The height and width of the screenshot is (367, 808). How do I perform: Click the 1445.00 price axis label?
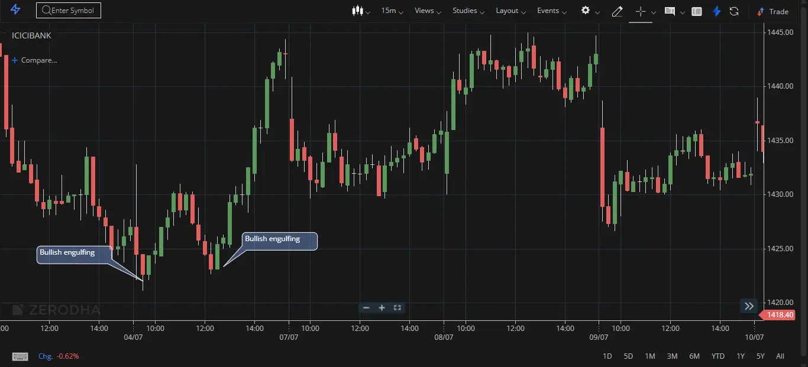[x=781, y=32]
